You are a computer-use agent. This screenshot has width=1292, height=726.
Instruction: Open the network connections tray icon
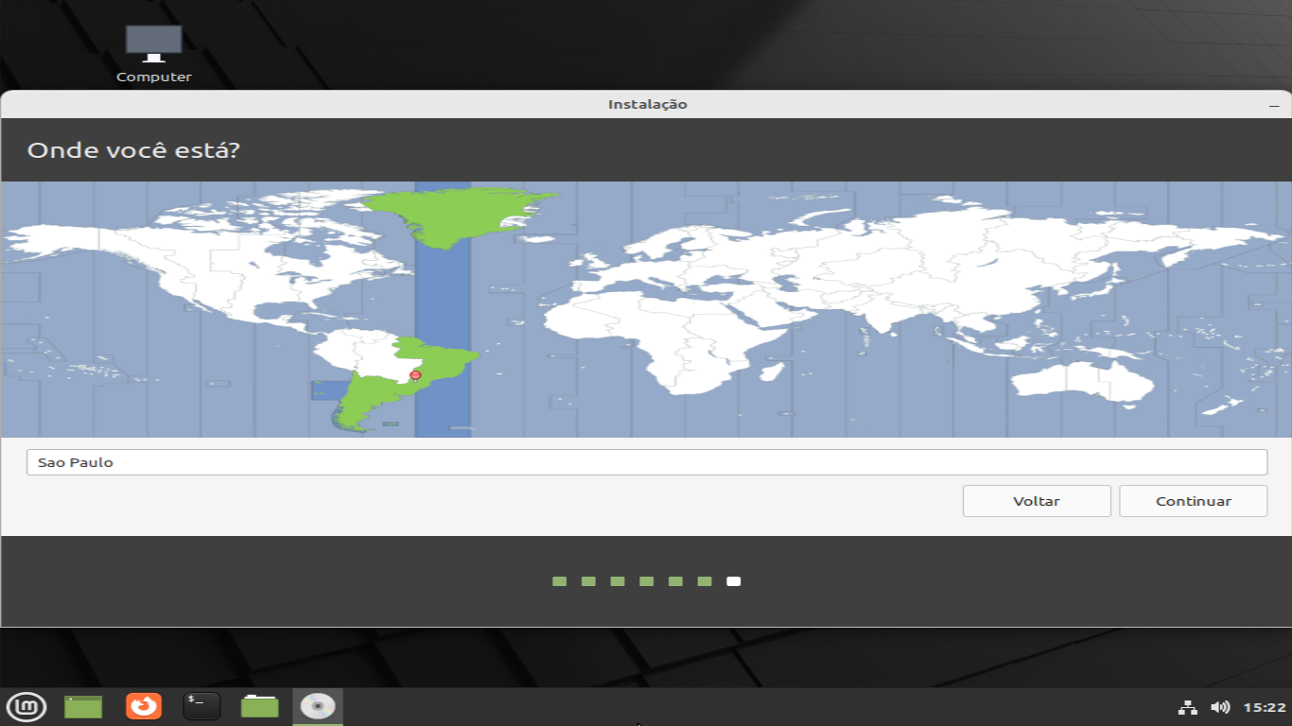click(1187, 707)
